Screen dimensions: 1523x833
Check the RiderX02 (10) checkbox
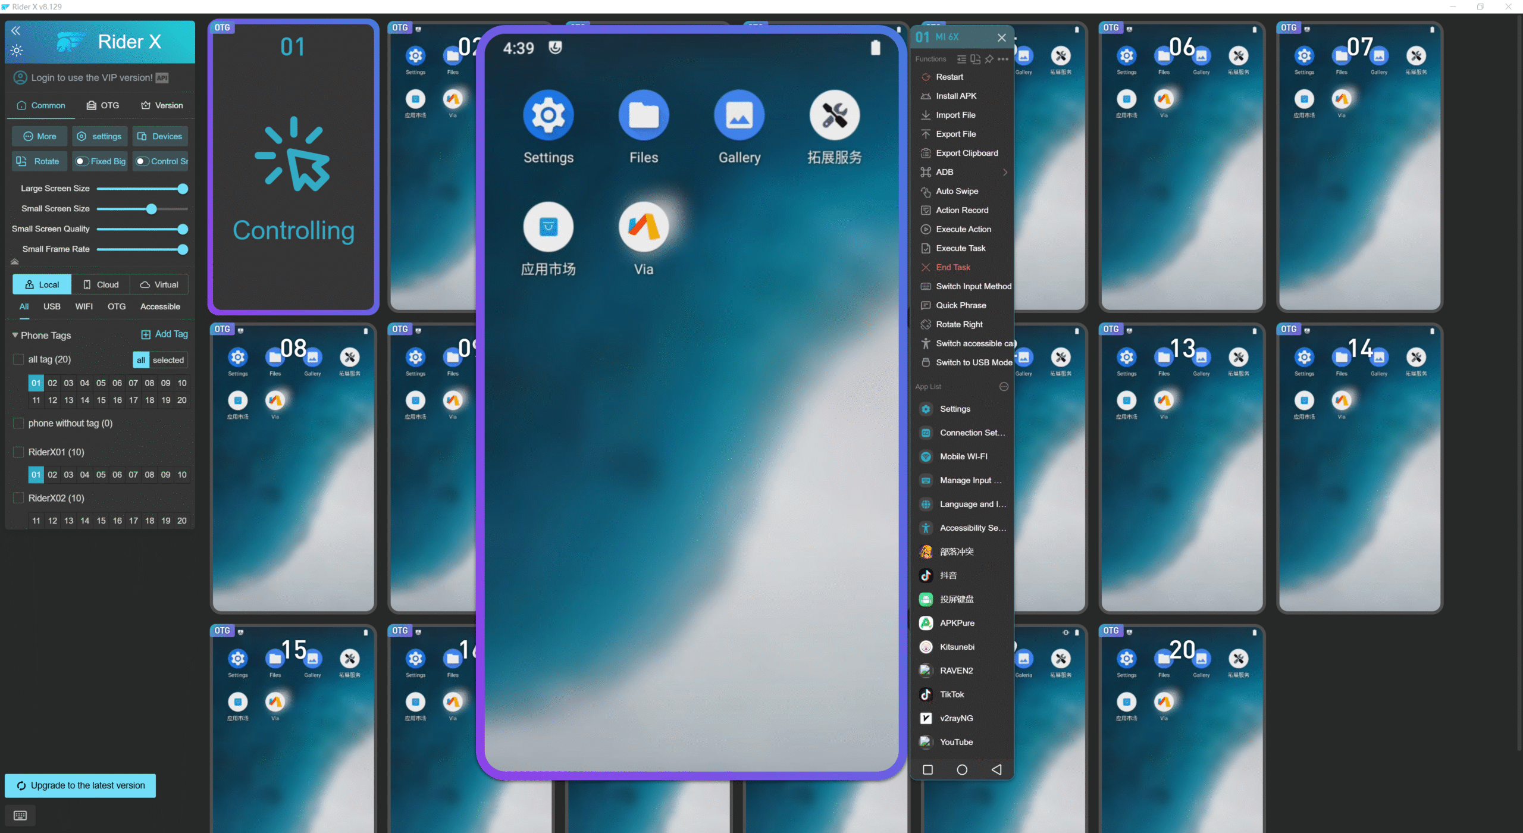coord(18,498)
